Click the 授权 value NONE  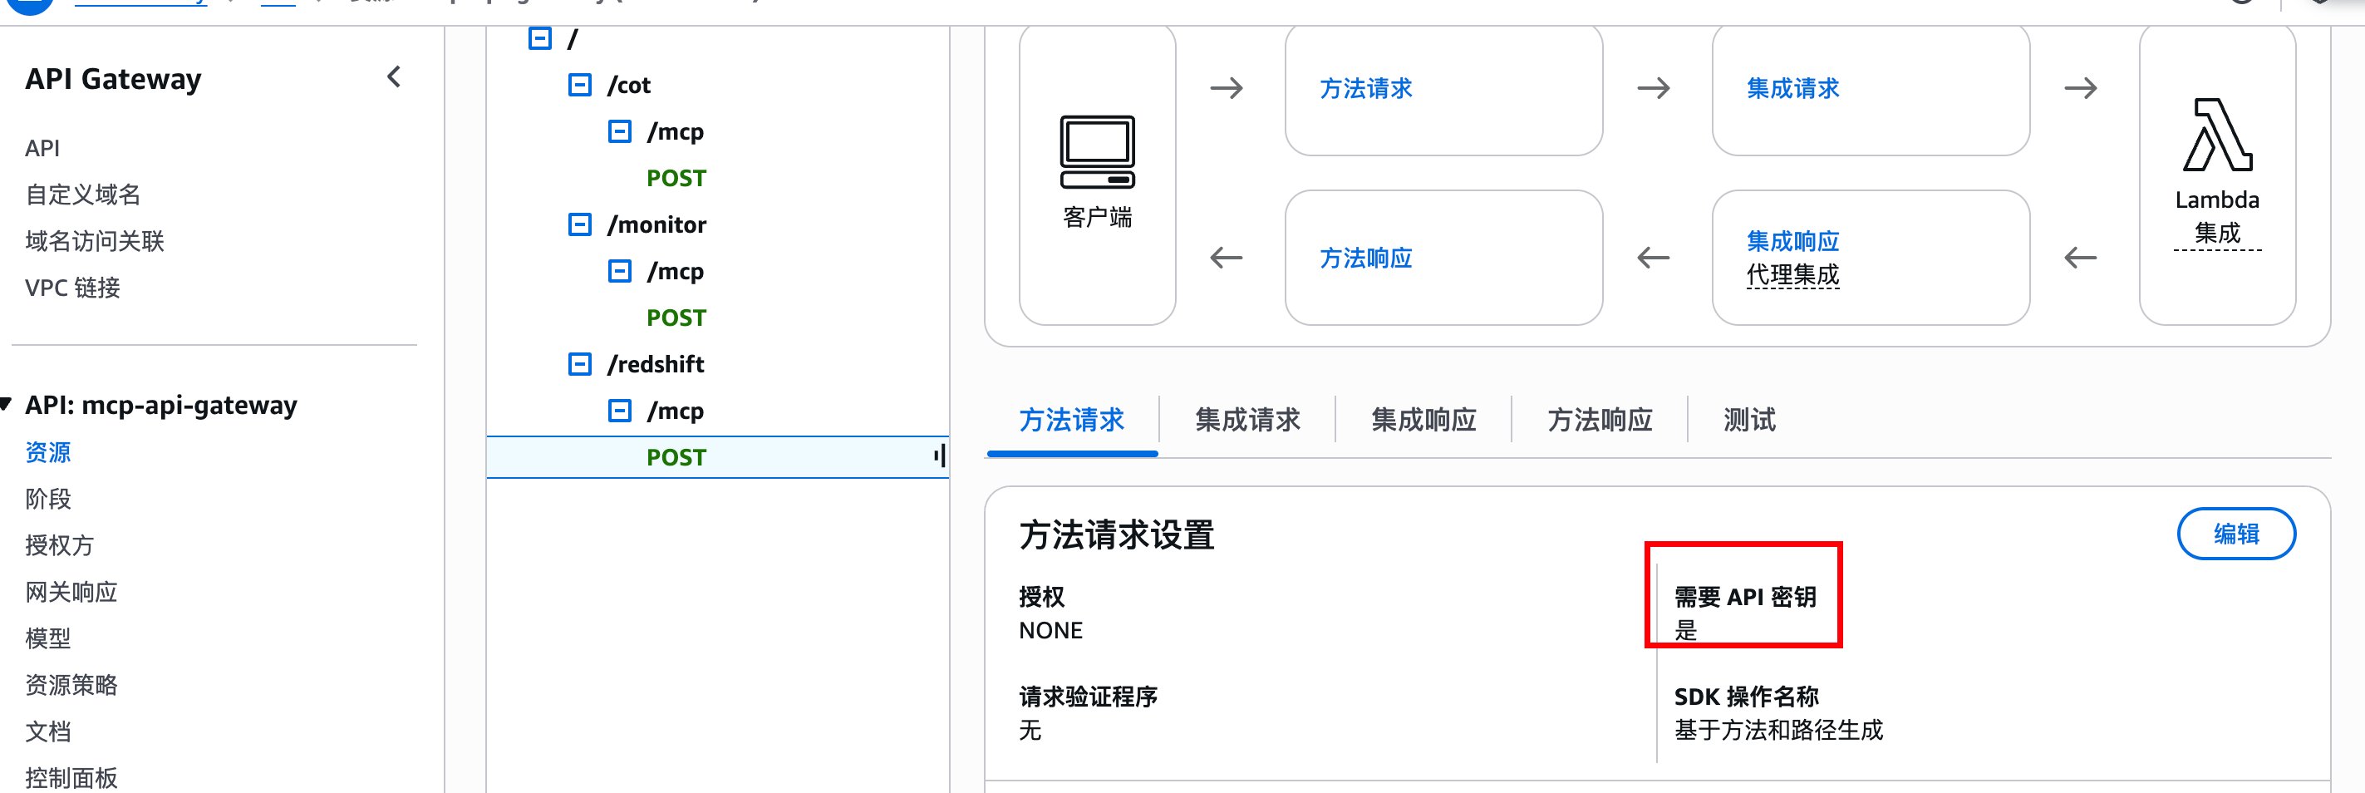(x=1050, y=630)
